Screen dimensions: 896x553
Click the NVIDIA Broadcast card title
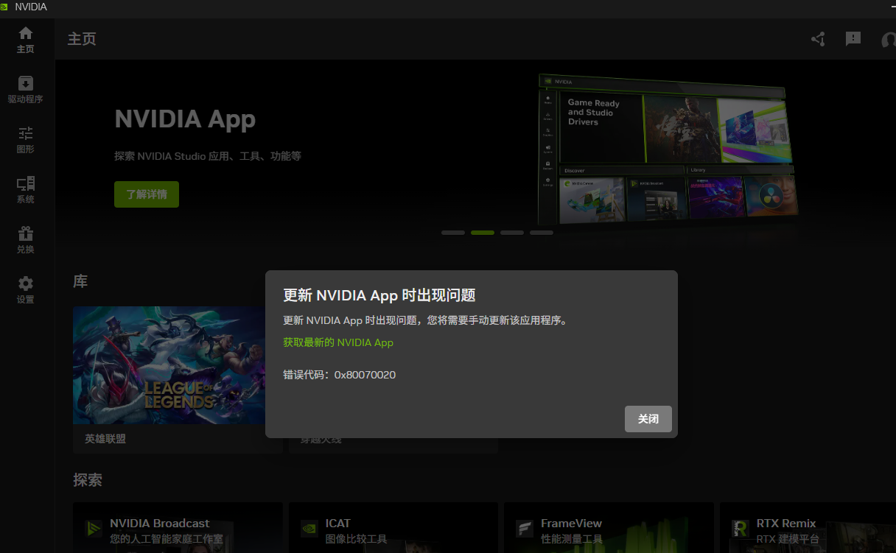(160, 523)
